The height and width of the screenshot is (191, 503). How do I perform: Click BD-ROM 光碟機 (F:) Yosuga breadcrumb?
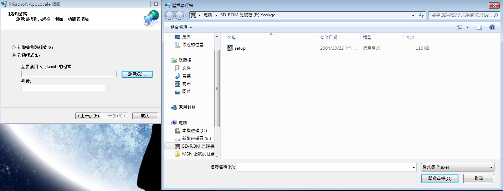click(x=247, y=15)
